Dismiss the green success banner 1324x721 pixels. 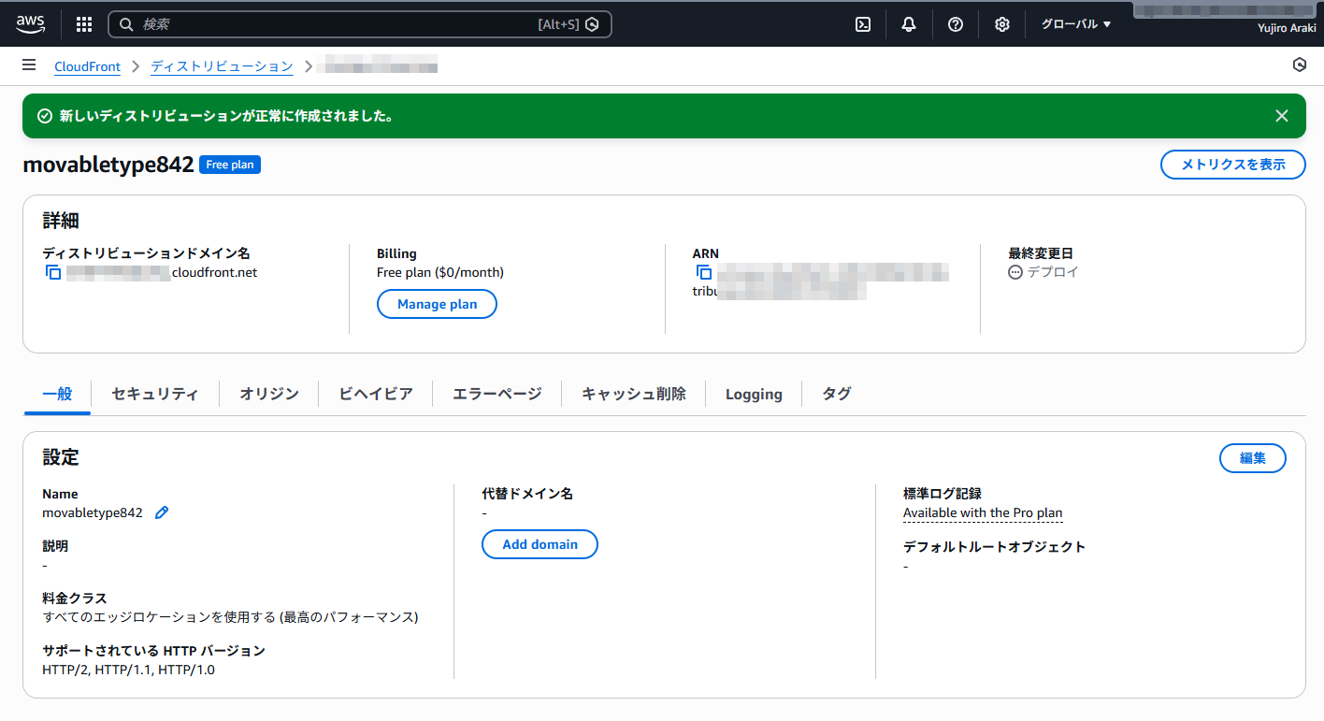(1282, 116)
